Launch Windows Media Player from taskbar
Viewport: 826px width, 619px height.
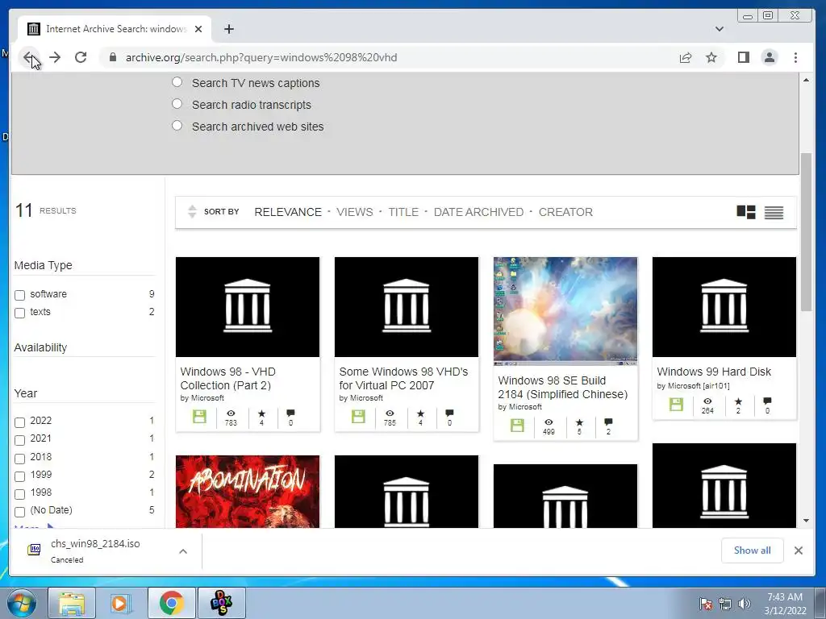tap(120, 603)
